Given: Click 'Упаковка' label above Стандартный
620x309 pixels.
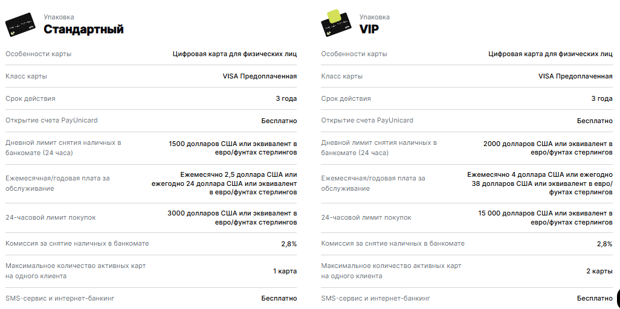Looking at the screenshot, I should (x=59, y=17).
